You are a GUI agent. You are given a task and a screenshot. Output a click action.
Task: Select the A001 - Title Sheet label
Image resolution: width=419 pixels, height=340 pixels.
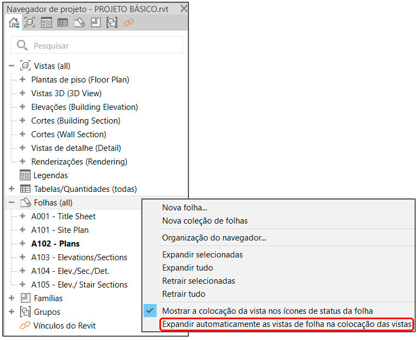(x=64, y=216)
